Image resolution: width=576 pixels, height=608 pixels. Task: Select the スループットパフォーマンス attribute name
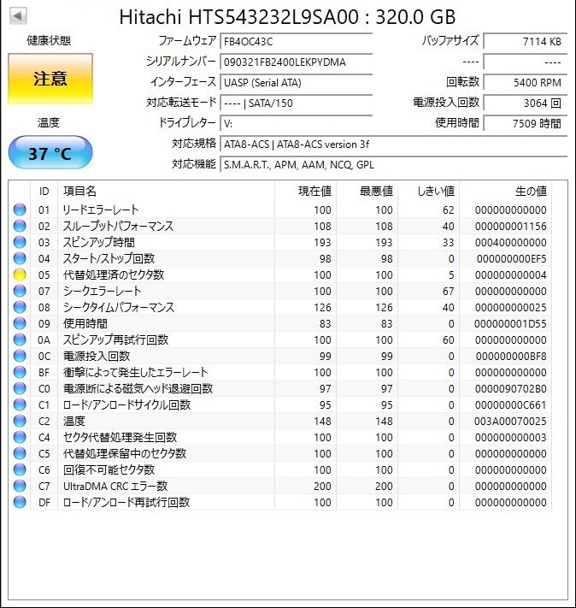click(118, 226)
